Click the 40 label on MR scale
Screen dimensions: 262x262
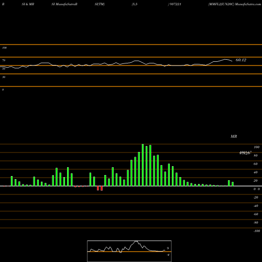pyautogui.click(x=256, y=172)
